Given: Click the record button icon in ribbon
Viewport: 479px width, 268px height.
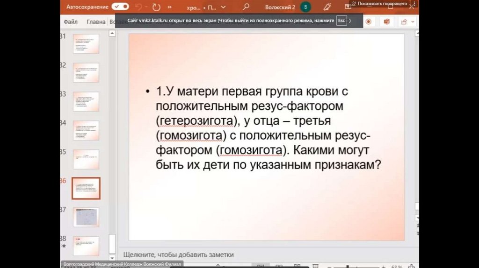Looking at the screenshot, I should tap(369, 21).
